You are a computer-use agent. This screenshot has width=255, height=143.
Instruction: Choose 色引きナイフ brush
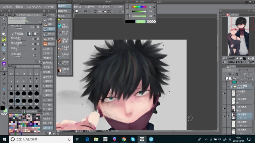pos(63,33)
